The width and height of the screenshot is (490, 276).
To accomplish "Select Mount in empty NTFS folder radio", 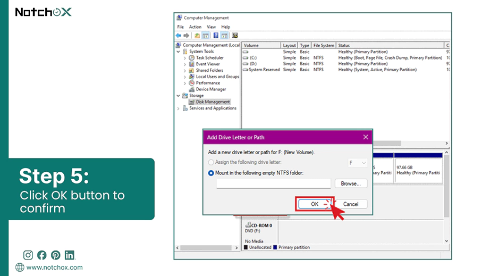I will [x=211, y=173].
